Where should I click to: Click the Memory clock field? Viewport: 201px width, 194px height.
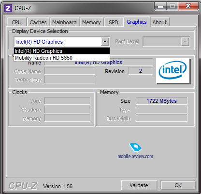pos(67,118)
